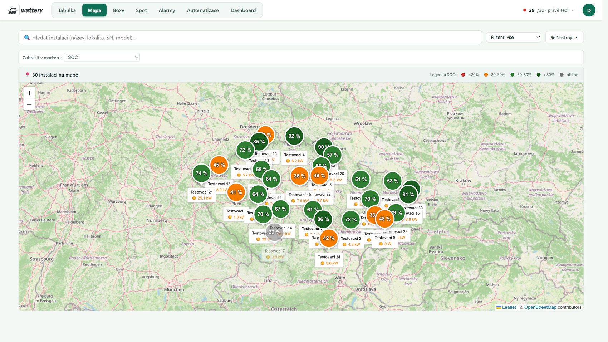Click the 90 % map marker

click(323, 147)
